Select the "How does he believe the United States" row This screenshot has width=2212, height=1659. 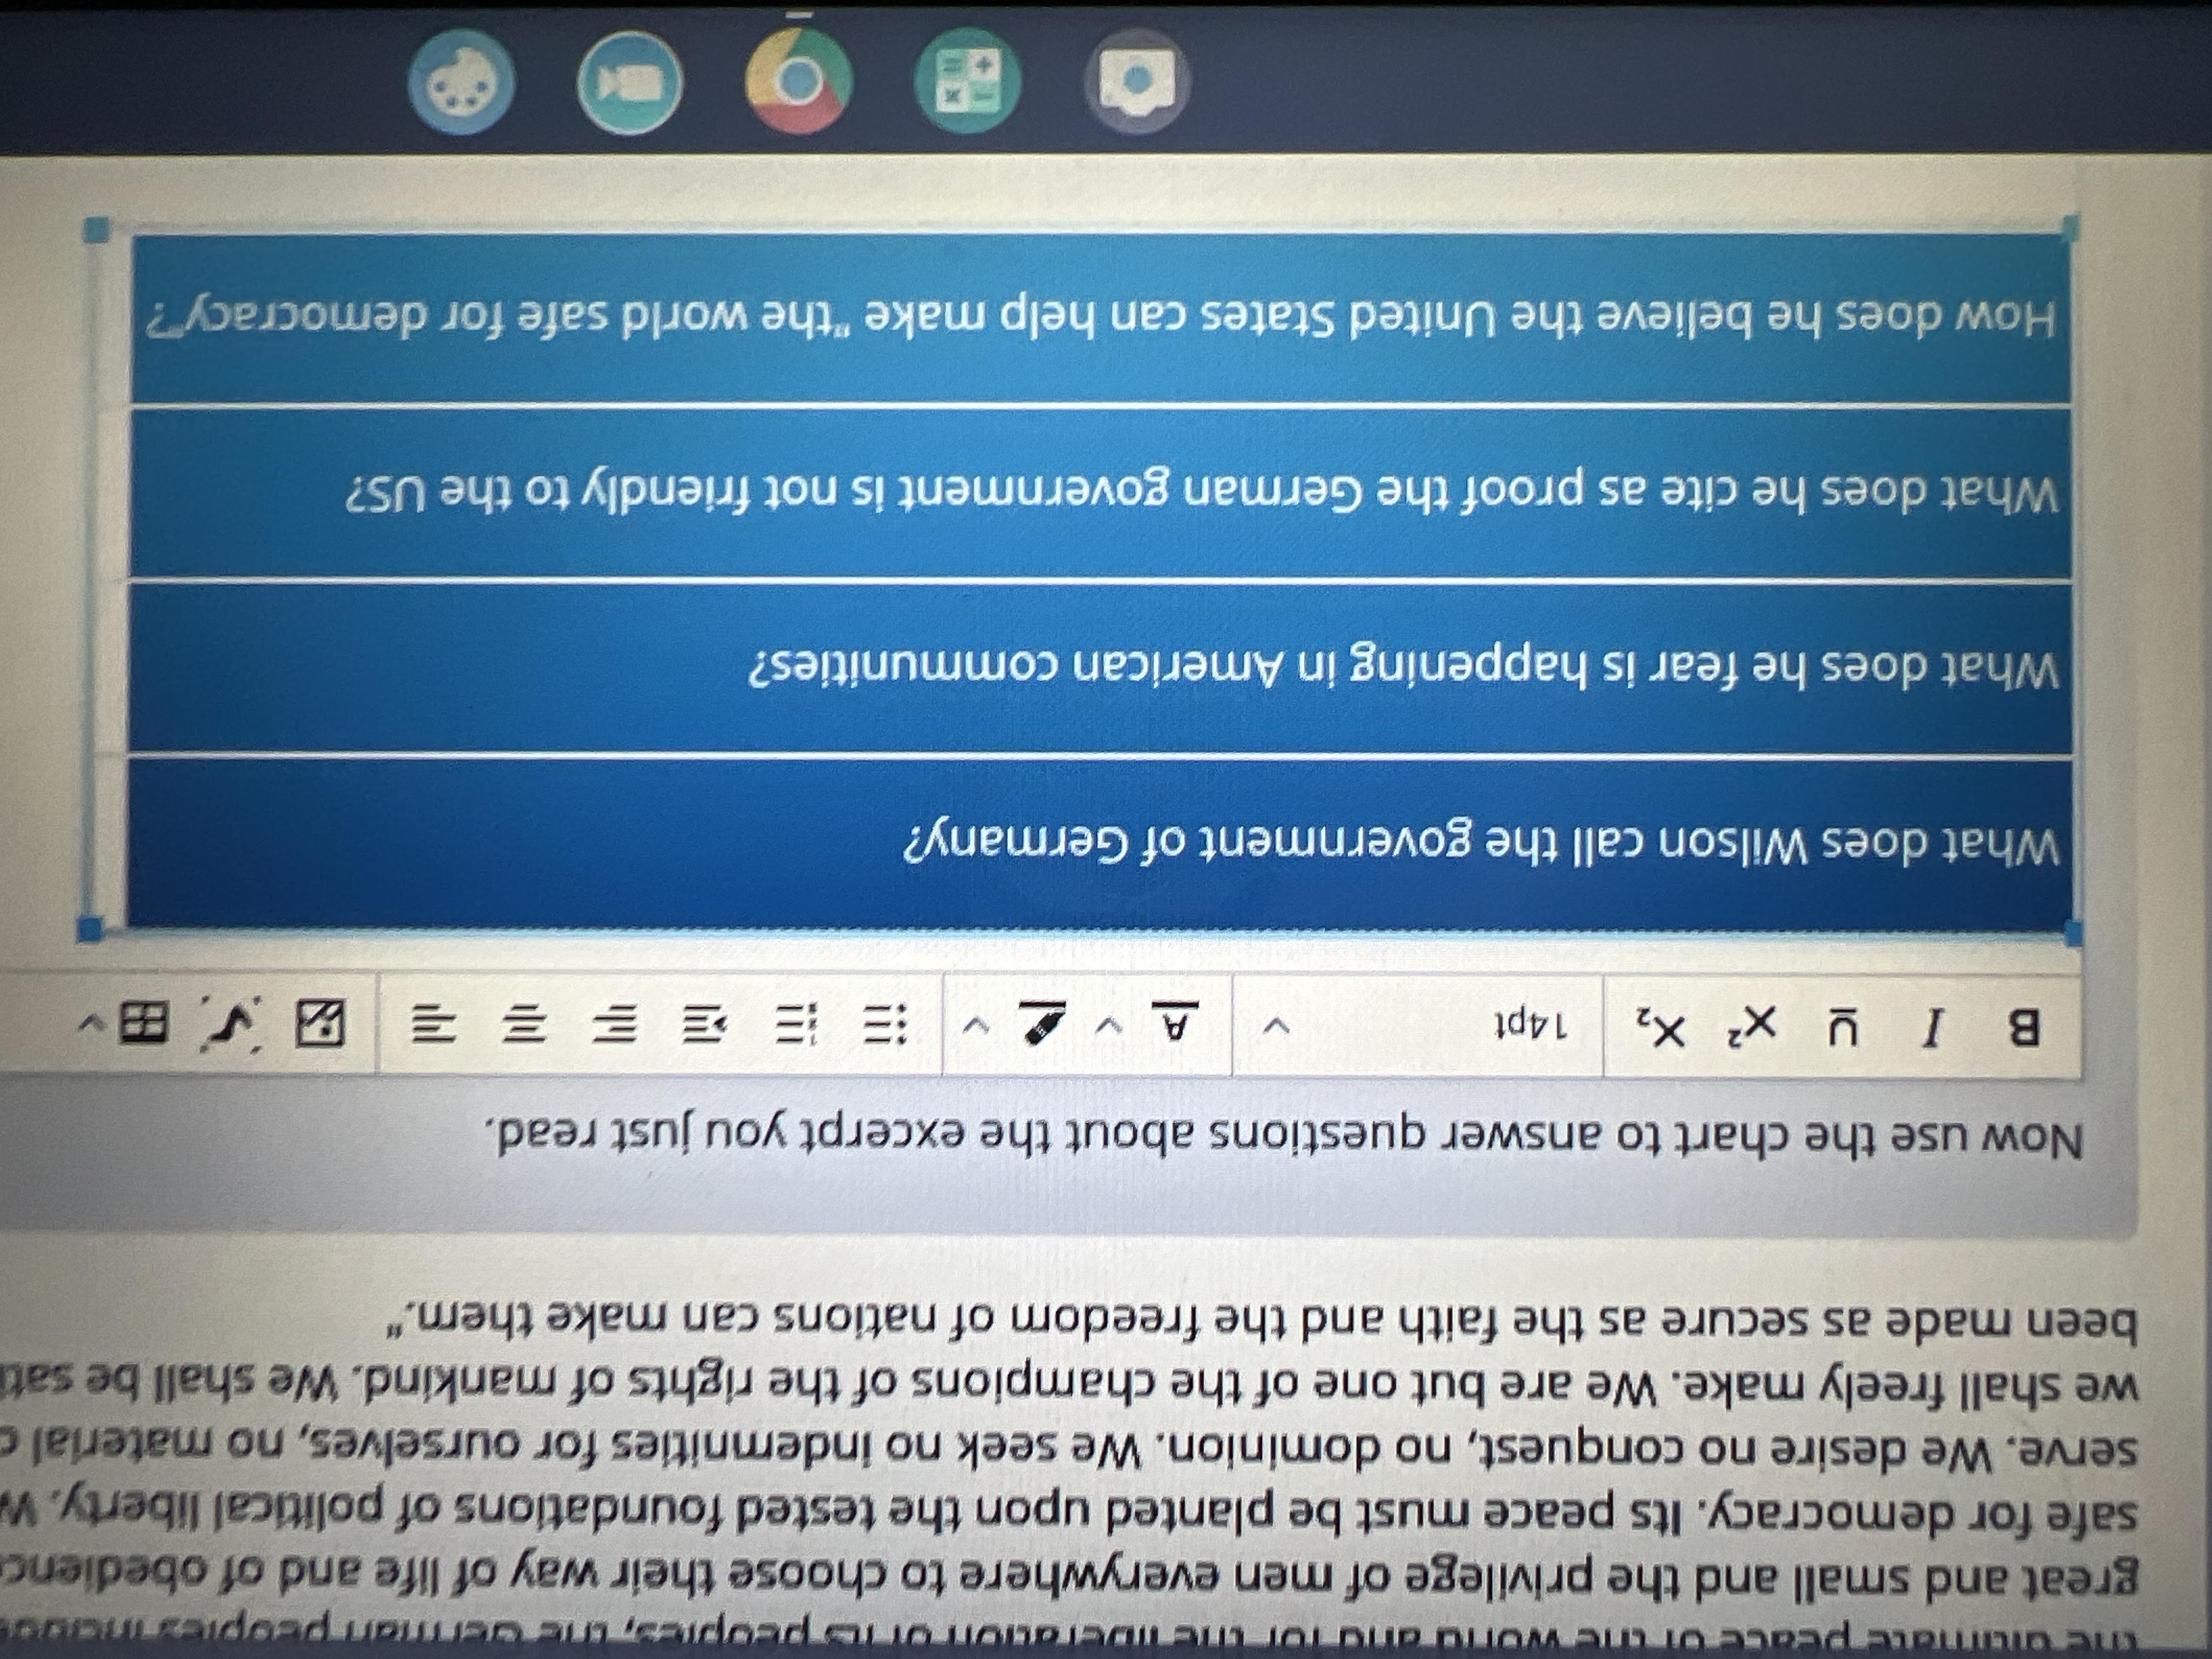coord(1100,318)
